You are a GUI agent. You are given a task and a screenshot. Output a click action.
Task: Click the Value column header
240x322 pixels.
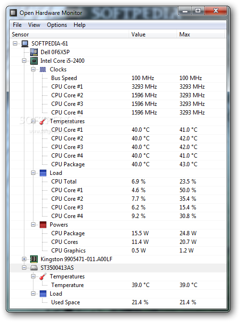click(153, 34)
